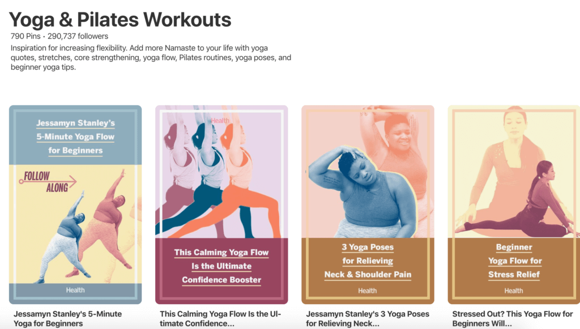580x329 pixels.
Task: Open 3 Yoga Poses for Neck pin image
Action: pyautogui.click(x=368, y=205)
